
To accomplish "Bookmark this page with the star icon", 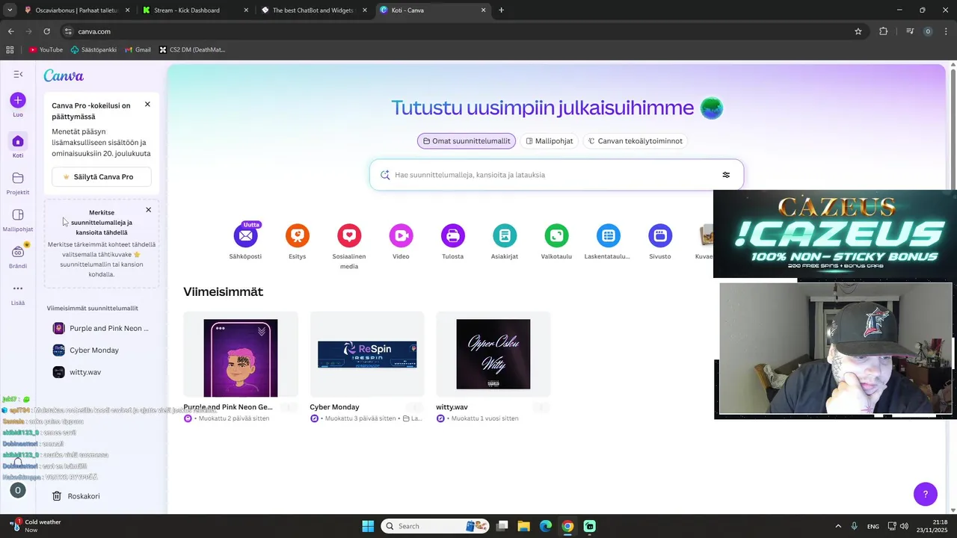I will (858, 31).
